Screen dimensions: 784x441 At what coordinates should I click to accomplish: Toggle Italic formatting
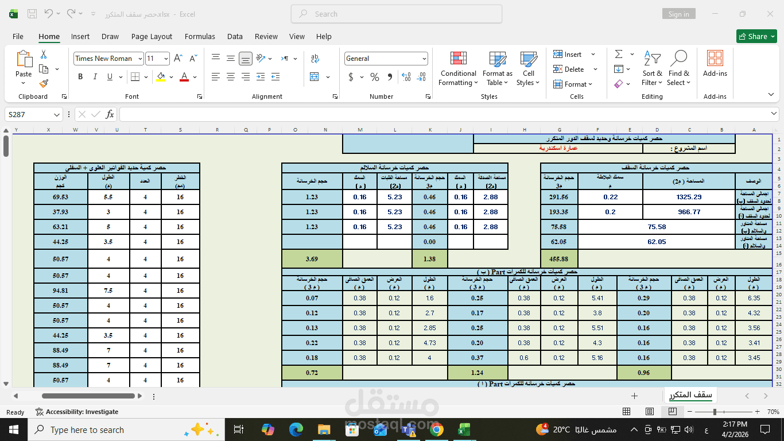(x=95, y=77)
